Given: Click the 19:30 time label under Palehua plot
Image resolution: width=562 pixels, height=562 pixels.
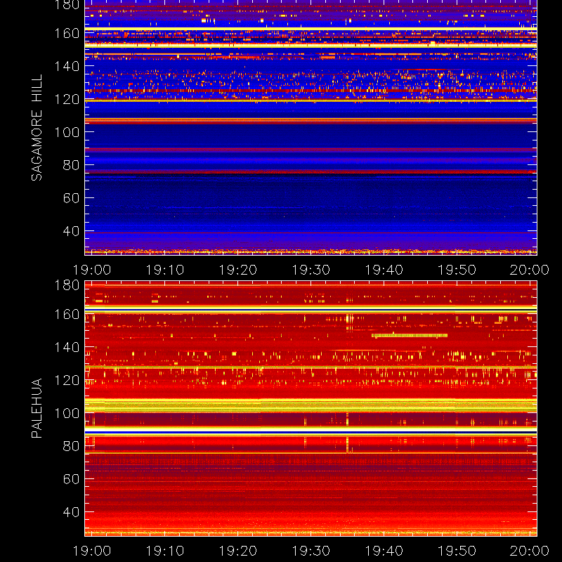Looking at the screenshot, I should (x=311, y=551).
